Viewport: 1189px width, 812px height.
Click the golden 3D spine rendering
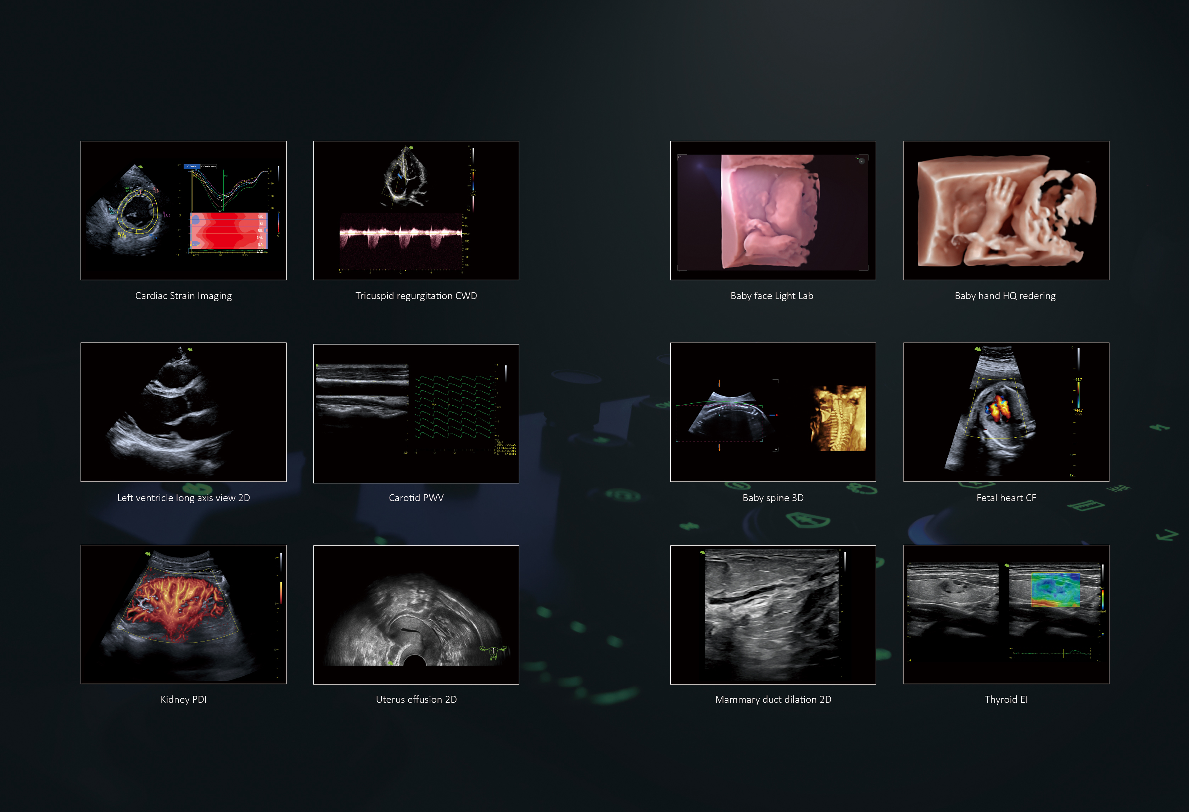click(838, 418)
